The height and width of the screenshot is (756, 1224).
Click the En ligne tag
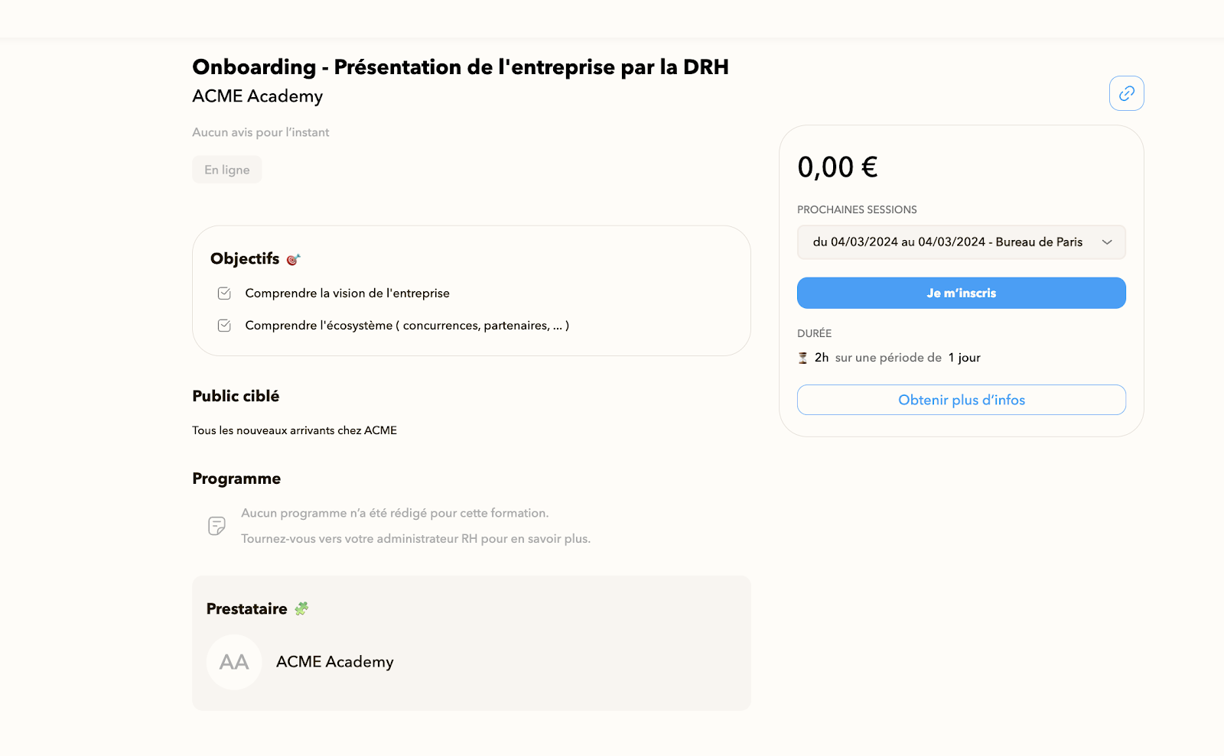click(x=227, y=170)
